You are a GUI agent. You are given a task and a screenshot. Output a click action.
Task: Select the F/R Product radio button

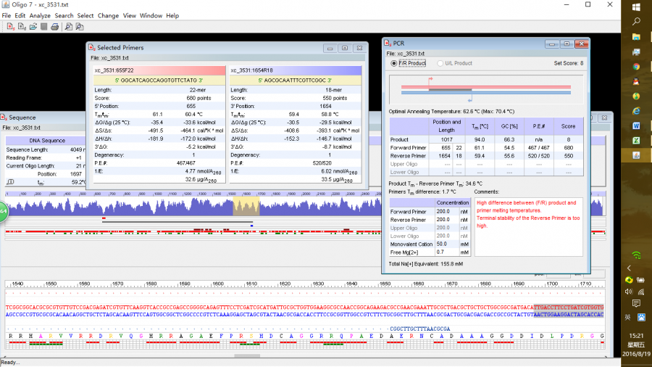point(394,63)
